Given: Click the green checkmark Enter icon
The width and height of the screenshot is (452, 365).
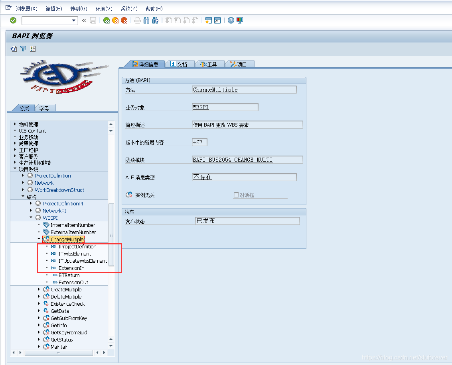Looking at the screenshot, I should click(x=13, y=20).
